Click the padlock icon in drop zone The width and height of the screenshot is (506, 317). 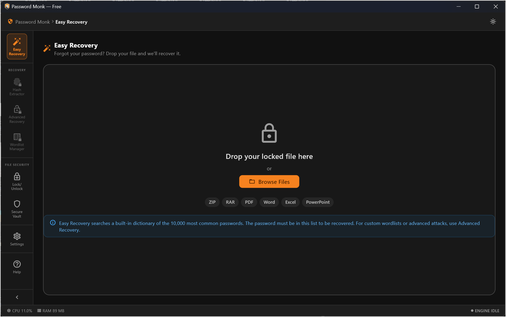coord(269,133)
